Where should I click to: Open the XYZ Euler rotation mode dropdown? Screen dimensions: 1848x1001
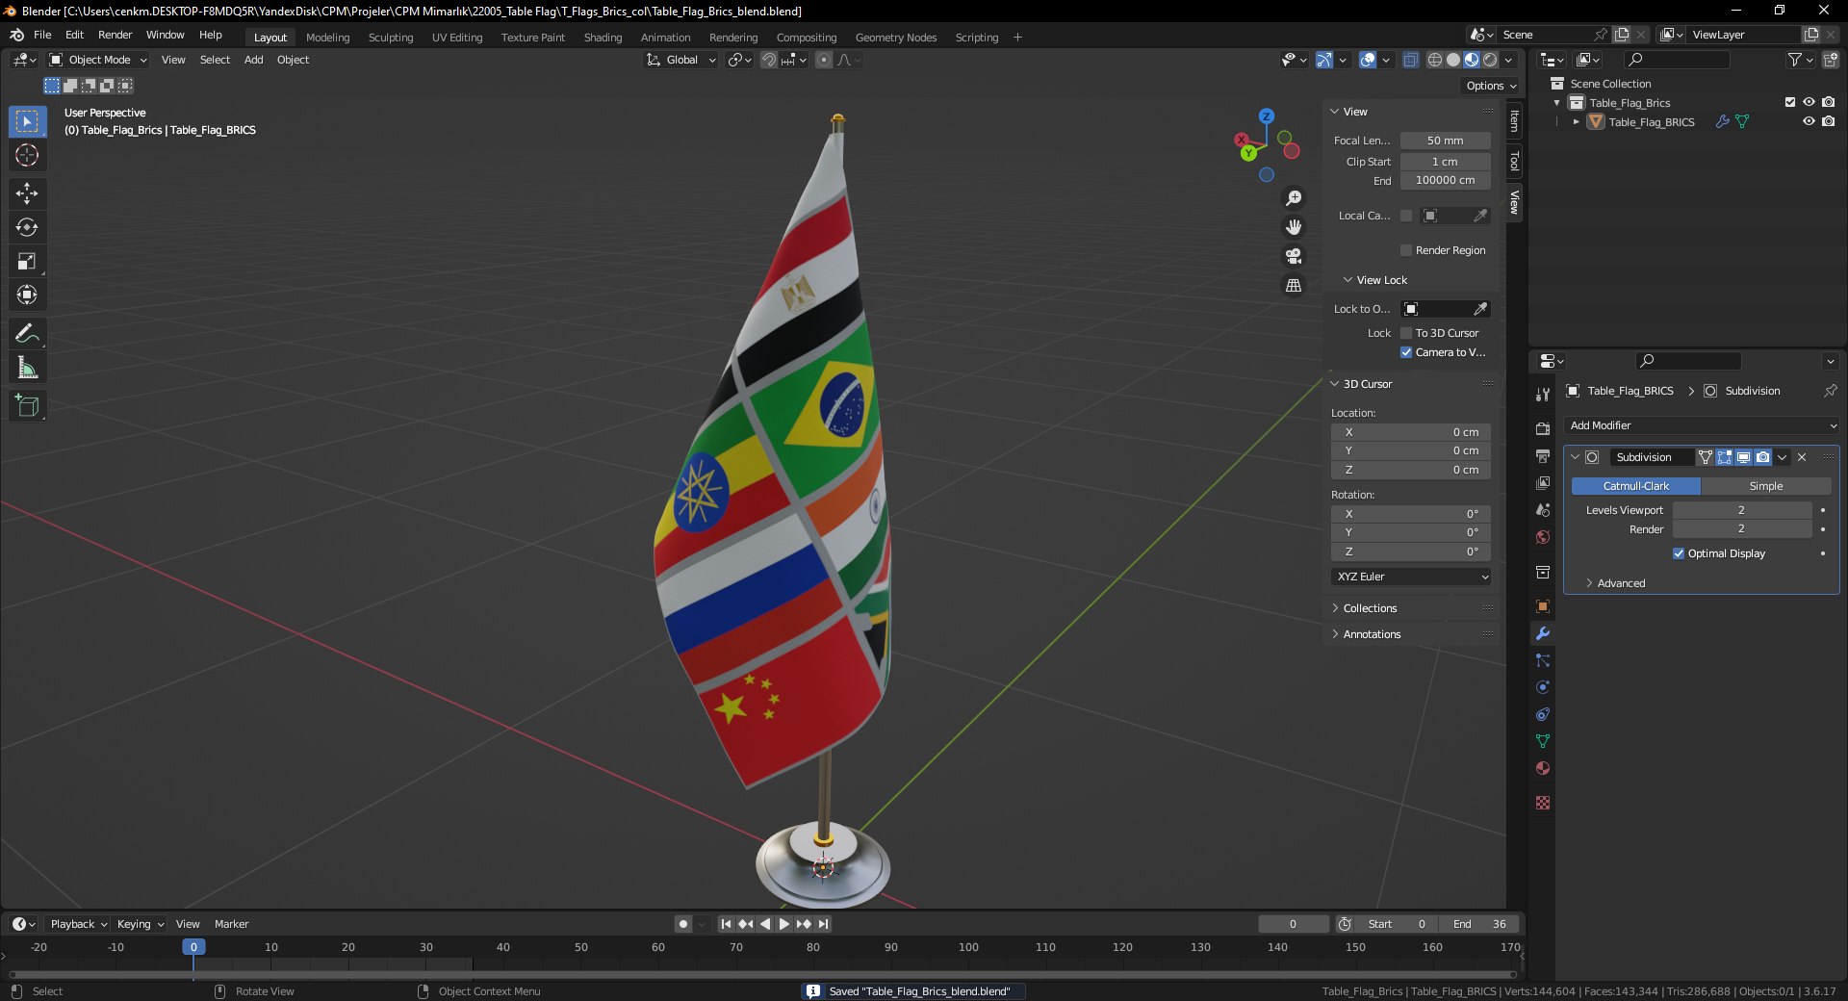(x=1412, y=577)
